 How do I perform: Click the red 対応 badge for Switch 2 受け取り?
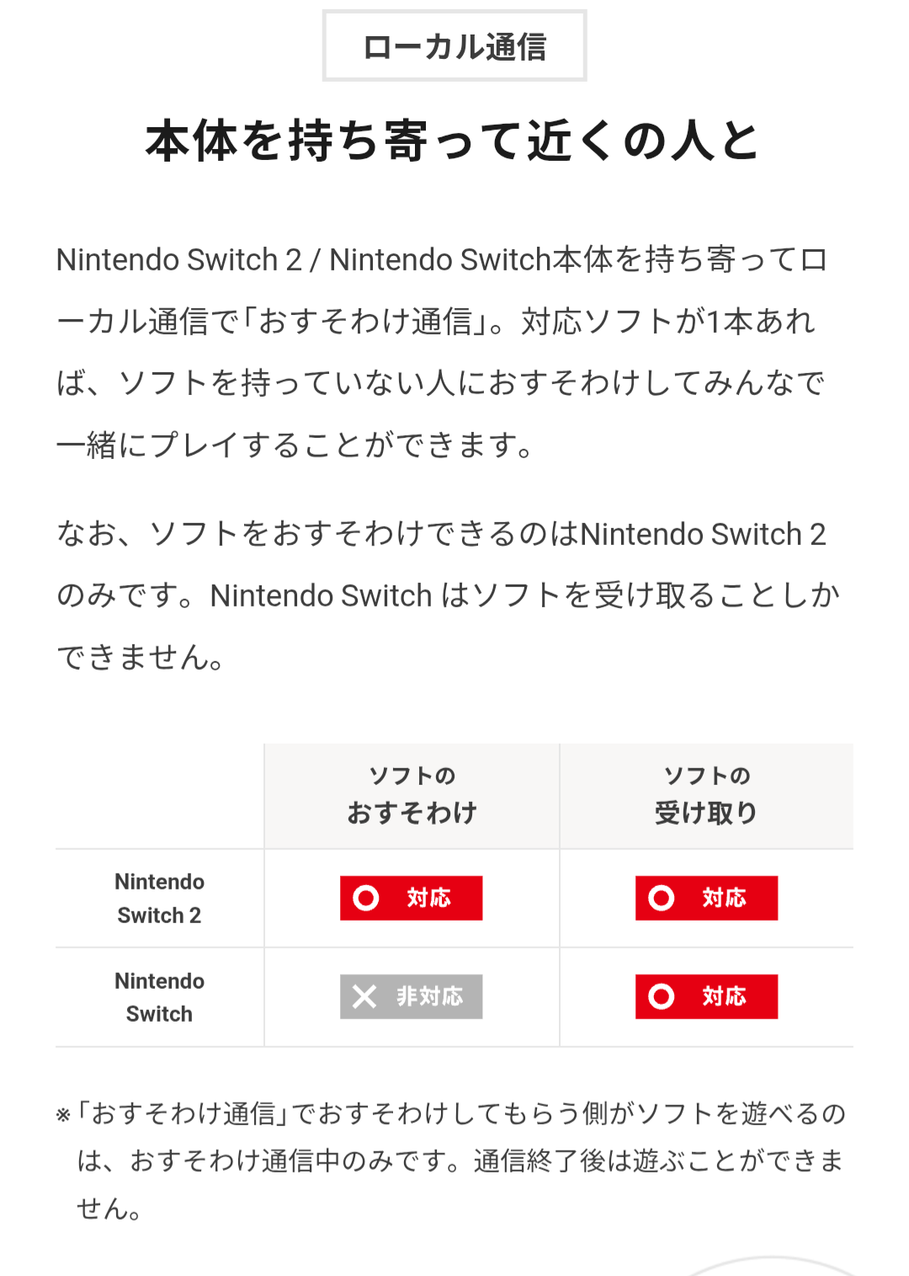tap(706, 898)
